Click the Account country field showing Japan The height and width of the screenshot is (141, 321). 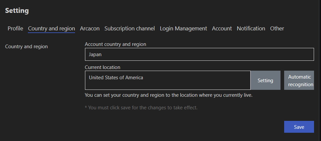point(200,54)
